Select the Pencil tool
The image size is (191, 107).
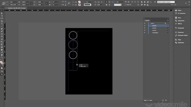(2, 32)
